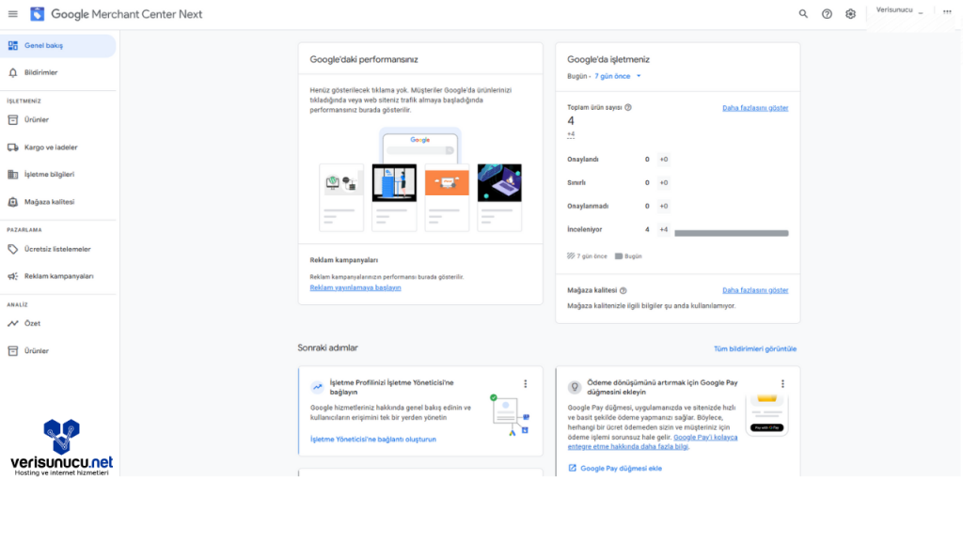Click the Bildirimler bell icon
The height and width of the screenshot is (541, 963).
coord(13,72)
